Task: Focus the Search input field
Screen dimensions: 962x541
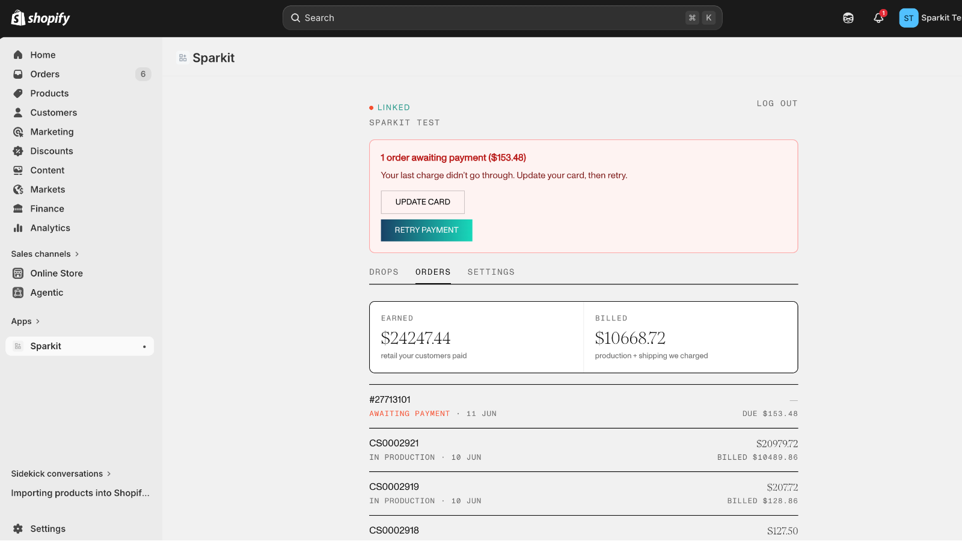Action: [502, 18]
